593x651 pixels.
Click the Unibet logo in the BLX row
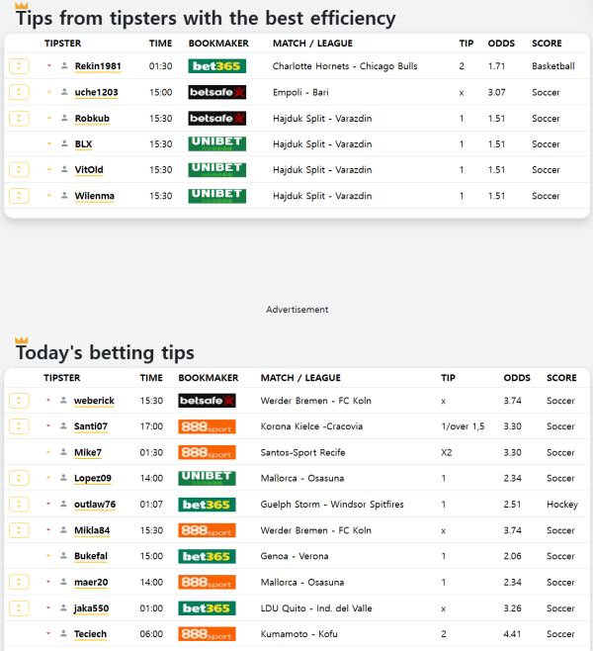216,143
